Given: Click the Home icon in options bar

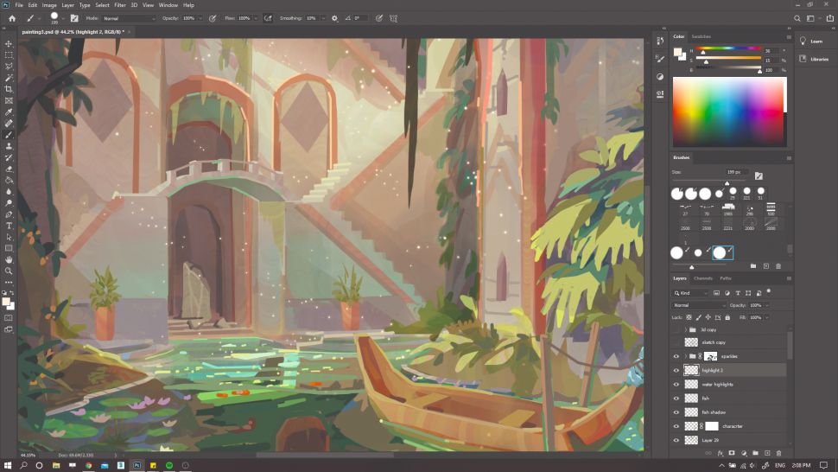Looking at the screenshot, I should (x=12, y=18).
